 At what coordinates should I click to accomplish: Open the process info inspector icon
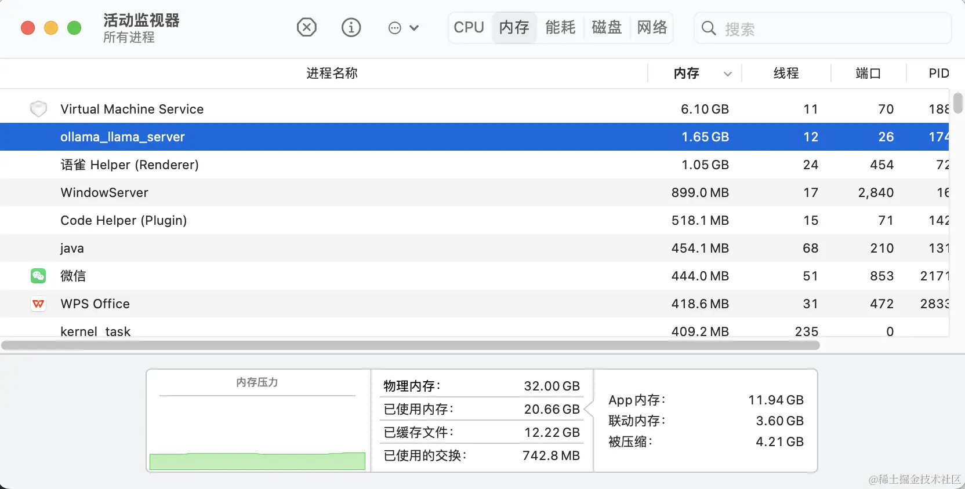tap(351, 27)
